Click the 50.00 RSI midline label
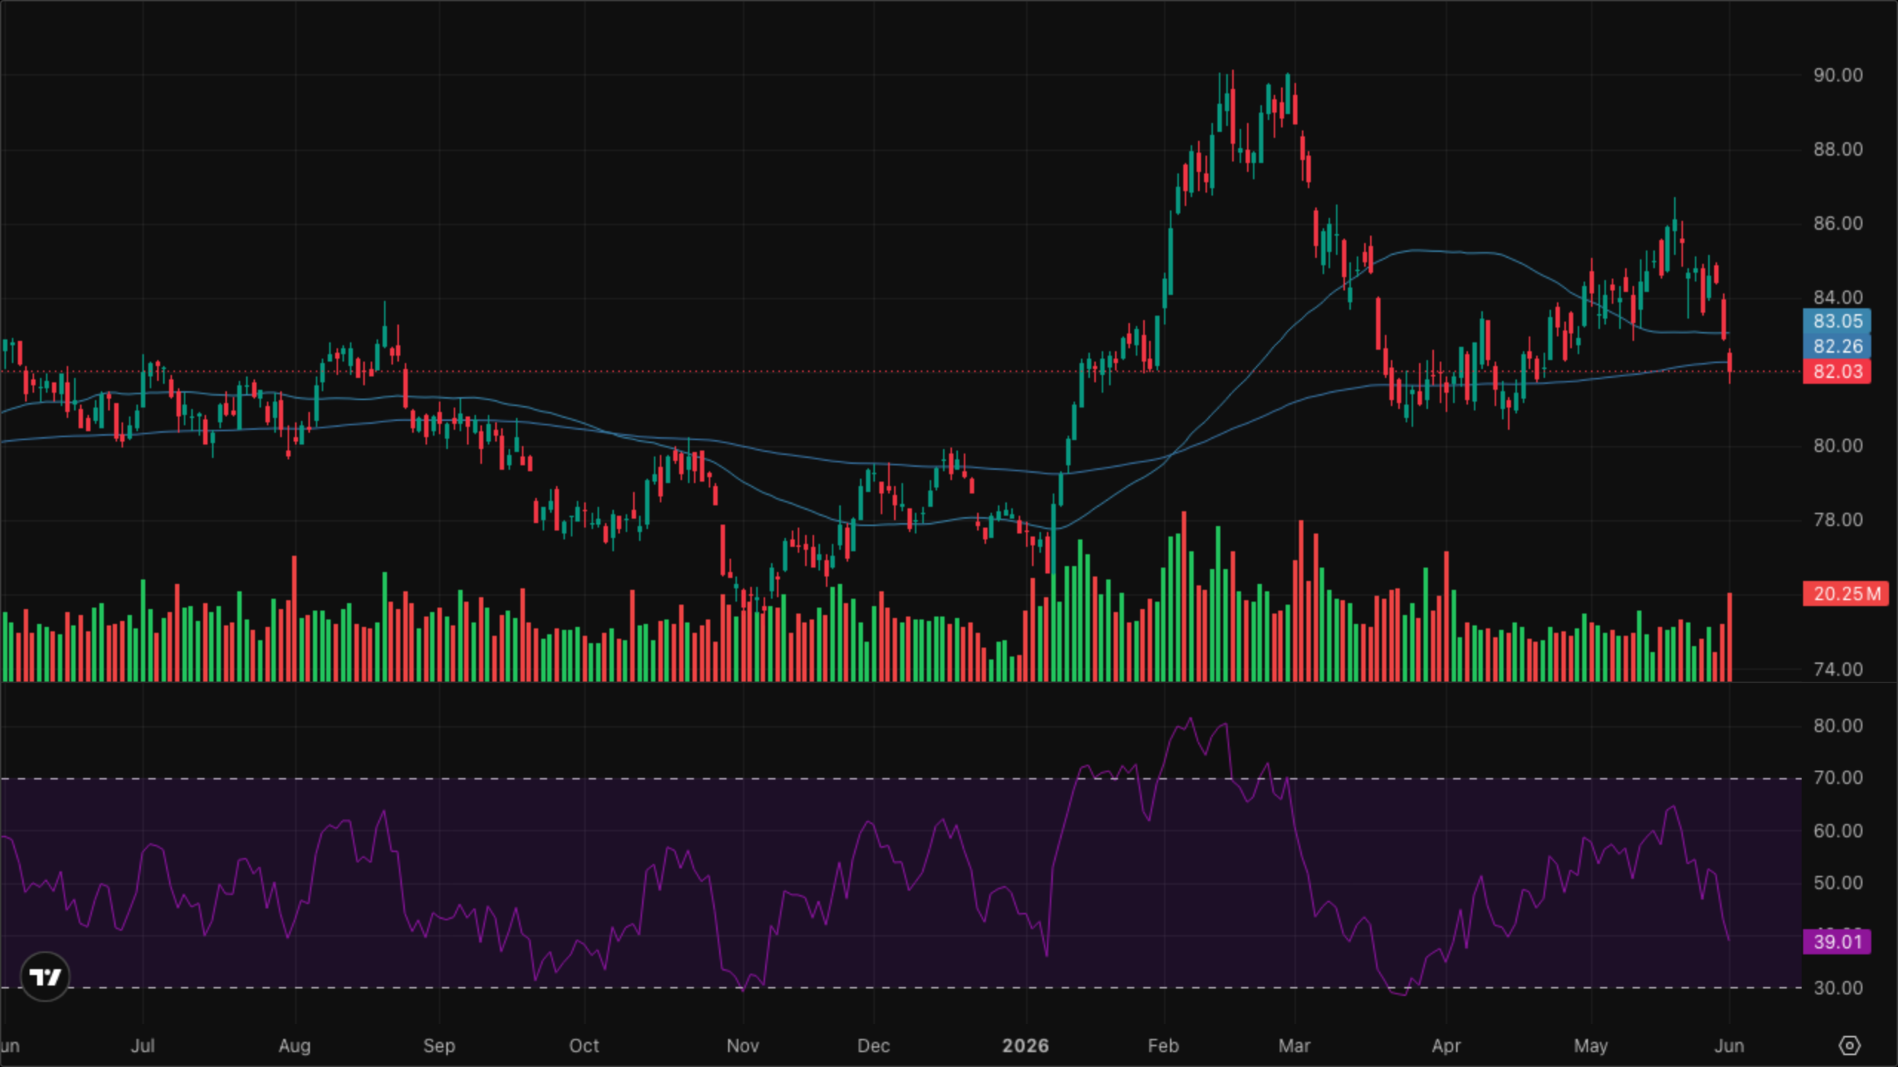Viewport: 1898px width, 1067px height. pos(1838,882)
